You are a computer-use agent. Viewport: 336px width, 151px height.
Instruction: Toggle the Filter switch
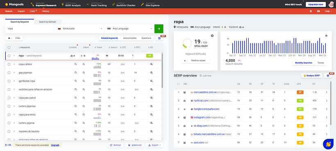[x=10, y=38]
